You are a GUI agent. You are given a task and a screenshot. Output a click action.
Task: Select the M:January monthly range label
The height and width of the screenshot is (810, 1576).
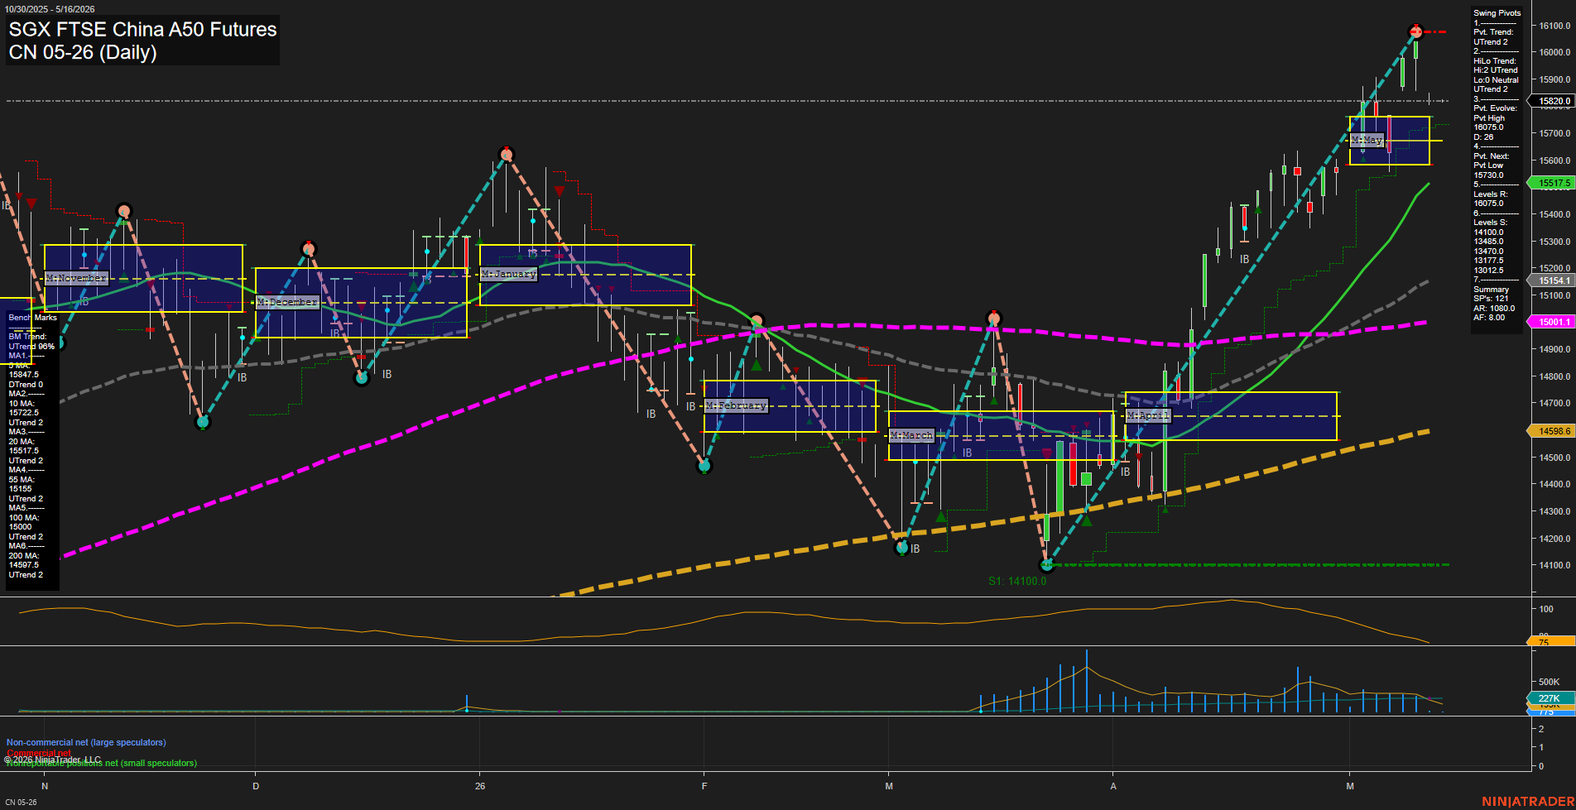pos(509,274)
